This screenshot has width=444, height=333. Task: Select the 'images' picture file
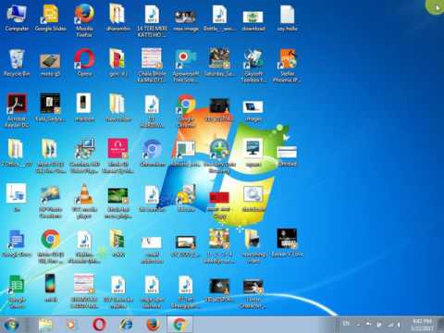click(253, 111)
